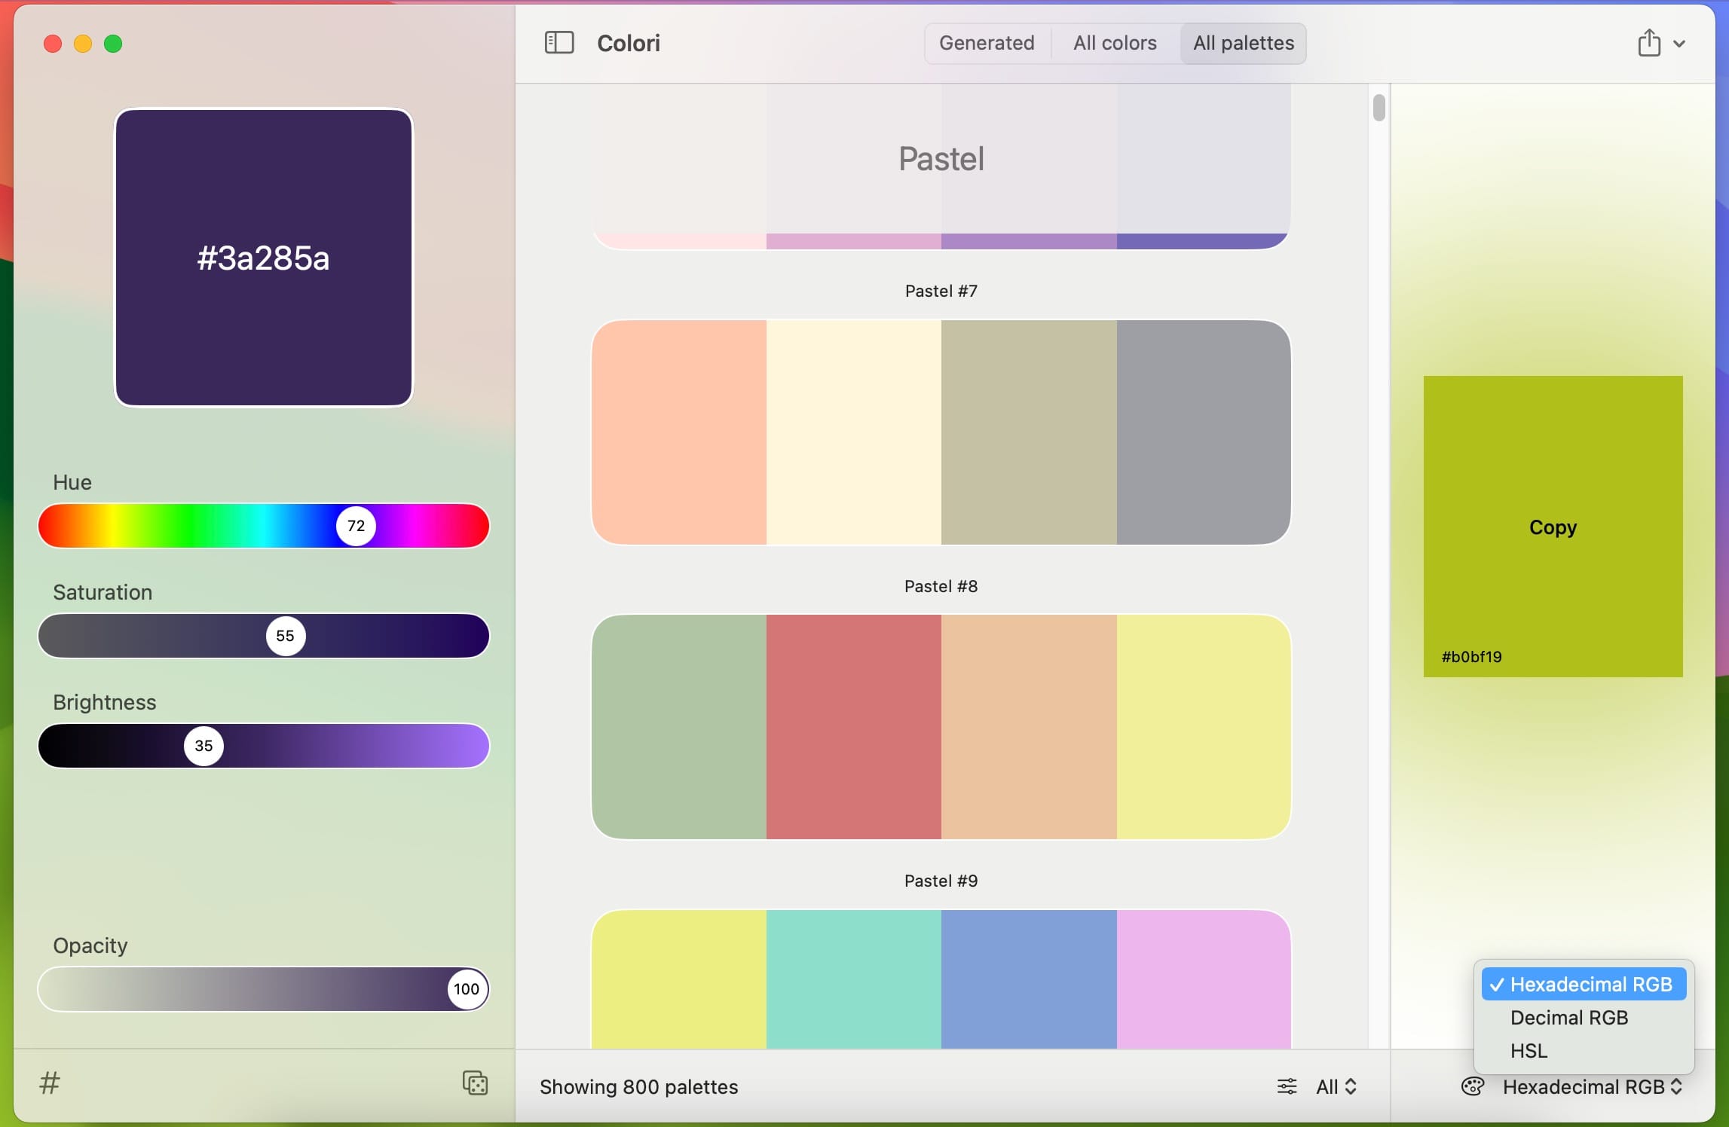Select the cream swatch in Pastel #7
1729x1127 pixels.
pyautogui.click(x=854, y=432)
